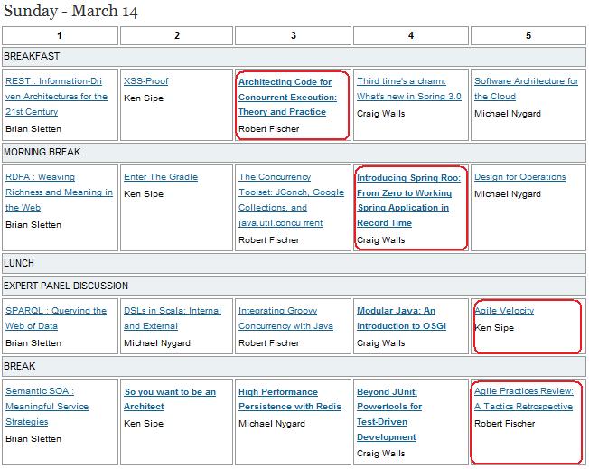Open Third time's a charm Spring 3.0 link
This screenshot has height=469, width=589.
(x=409, y=89)
